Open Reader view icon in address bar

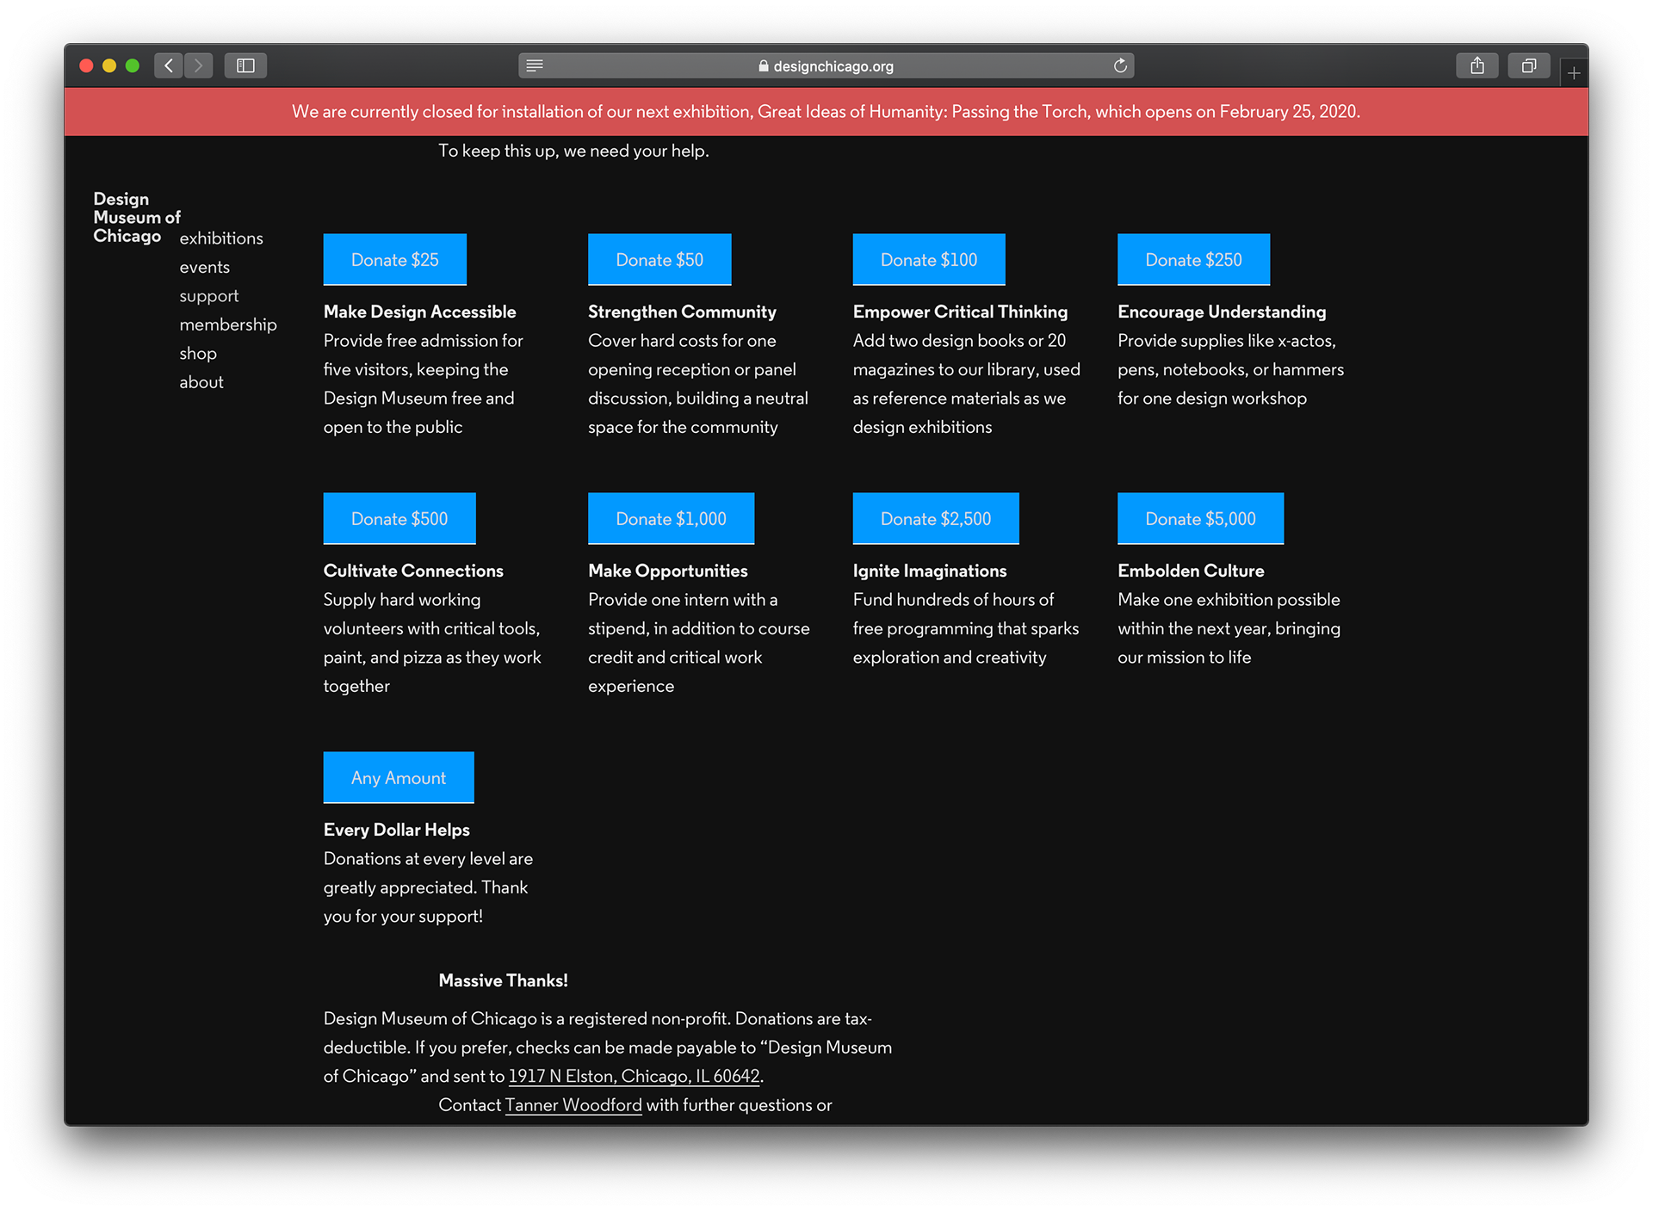tap(535, 66)
